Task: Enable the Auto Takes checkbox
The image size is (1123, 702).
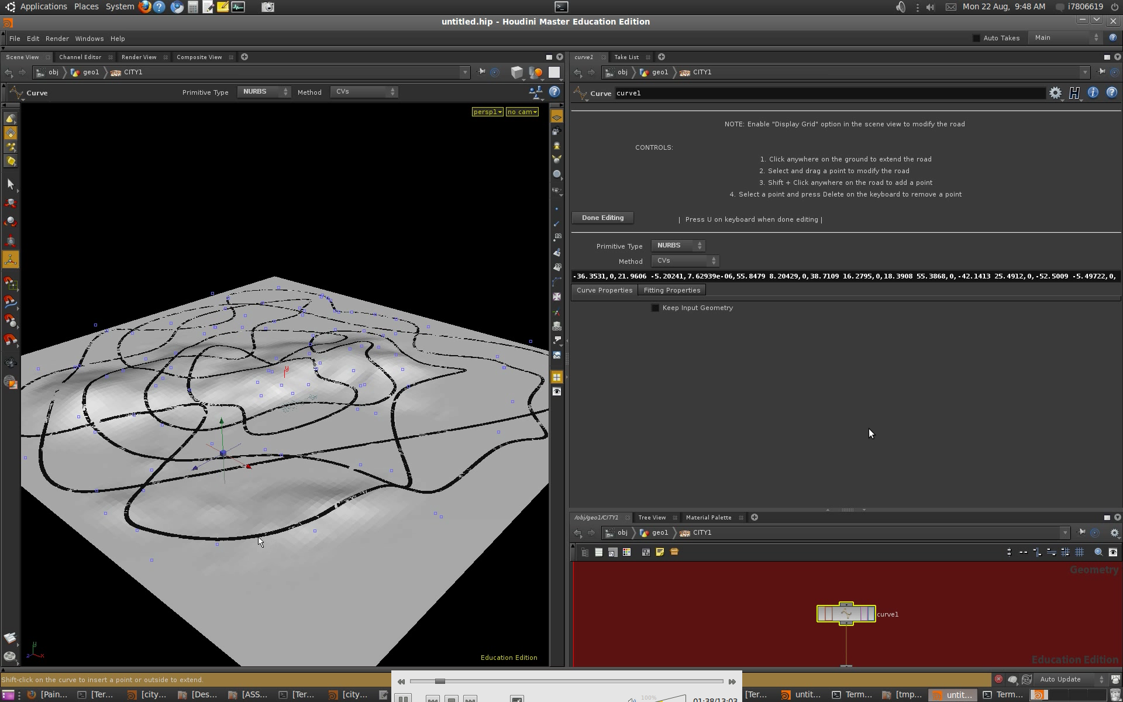Action: (976, 38)
